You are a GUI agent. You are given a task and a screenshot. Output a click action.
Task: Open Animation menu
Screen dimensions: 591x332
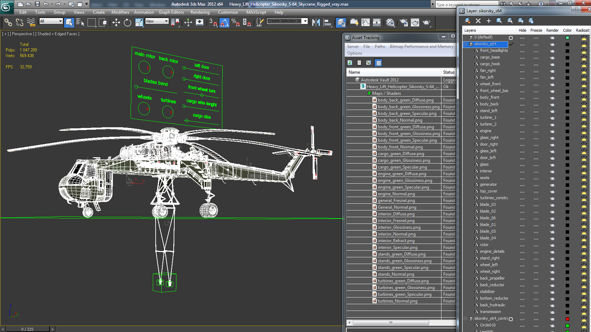144,12
